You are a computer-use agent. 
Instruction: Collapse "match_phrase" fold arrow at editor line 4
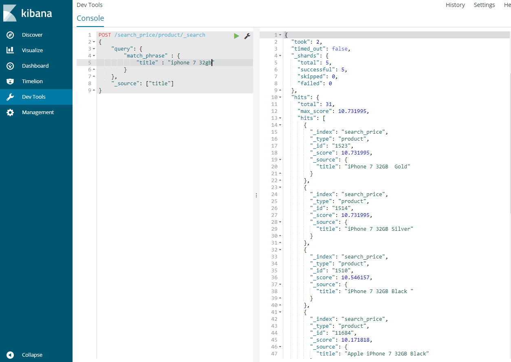click(94, 56)
